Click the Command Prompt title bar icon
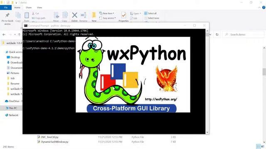This screenshot has width=266, height=149. pyautogui.click(x=26, y=26)
